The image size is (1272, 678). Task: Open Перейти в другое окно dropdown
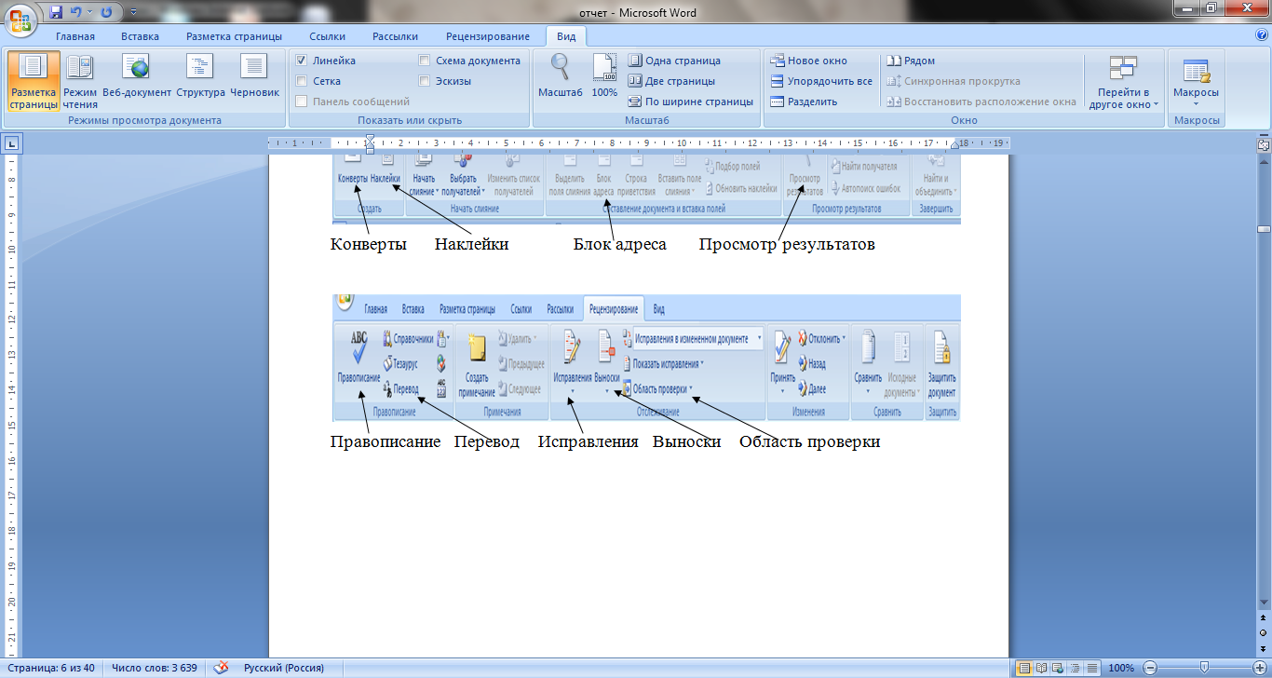1123,82
